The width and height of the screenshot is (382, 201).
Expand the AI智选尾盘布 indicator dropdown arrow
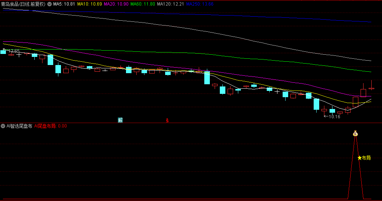[x=3, y=126]
